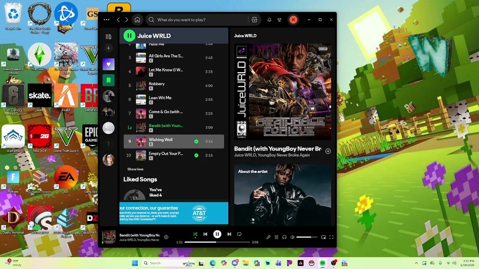Screen dimensions: 479x269
Task: Skip to next track
Action: click(229, 234)
